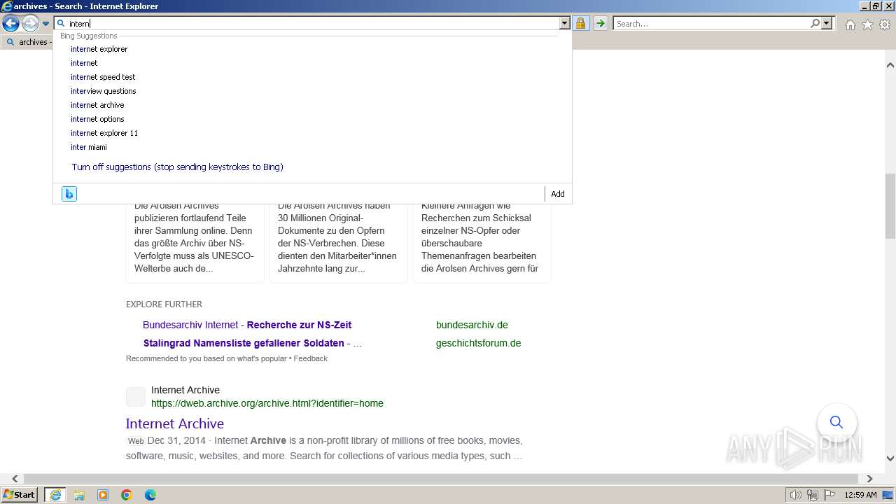Click the horizontal scrollbar left arrow
896x504 pixels.
pyautogui.click(x=15, y=479)
